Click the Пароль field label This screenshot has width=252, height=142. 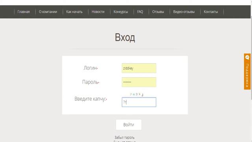click(91, 82)
